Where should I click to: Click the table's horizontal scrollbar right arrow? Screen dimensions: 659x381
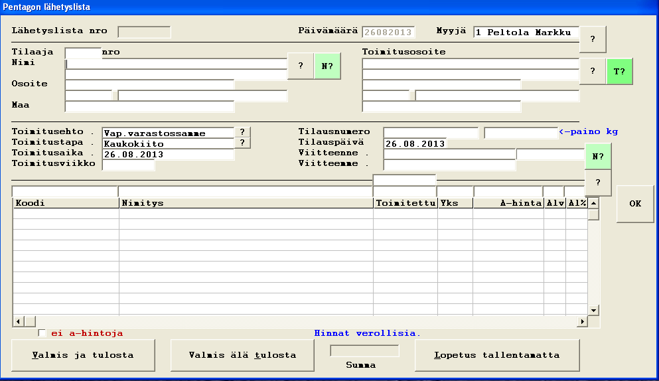(x=583, y=322)
